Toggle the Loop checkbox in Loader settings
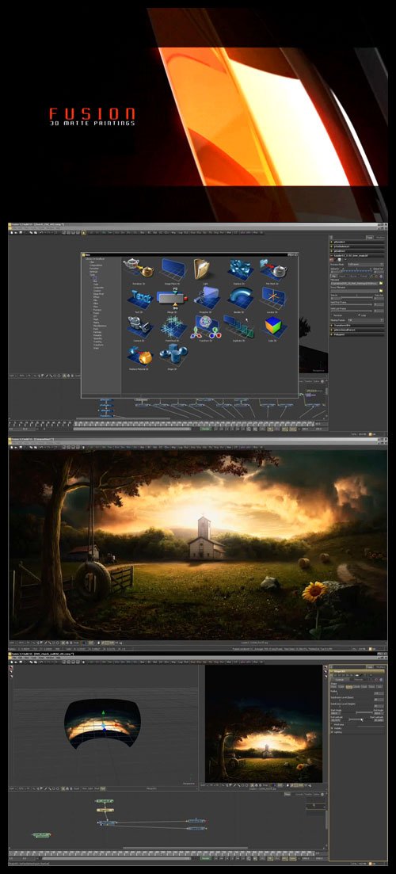 (x=359, y=315)
